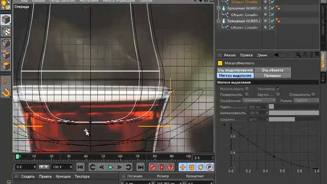The image size is (327, 184).
Task: Open the Правка menu in materials panel
Action: click(x=45, y=176)
